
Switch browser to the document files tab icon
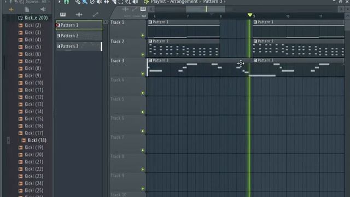click(x=27, y=9)
